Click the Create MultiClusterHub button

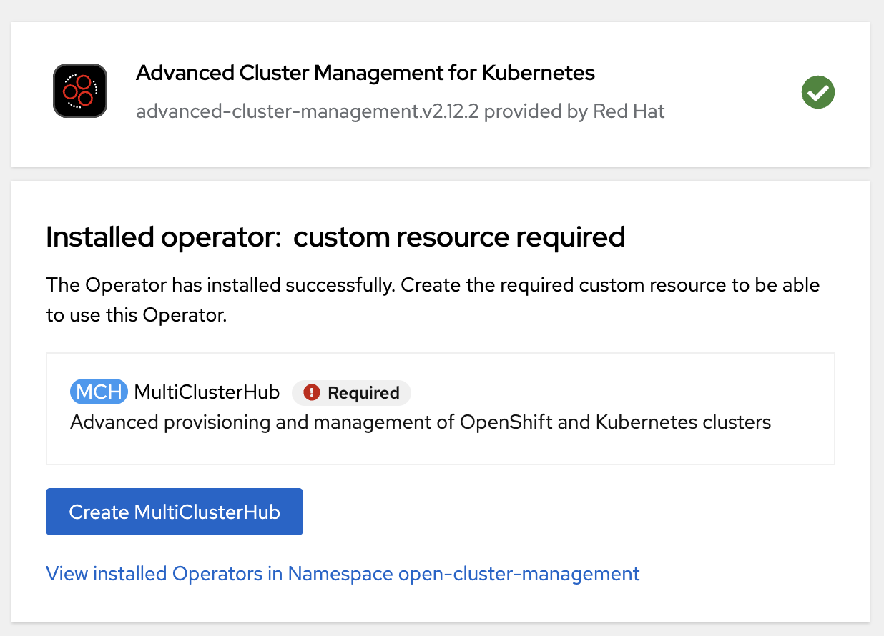coord(175,512)
